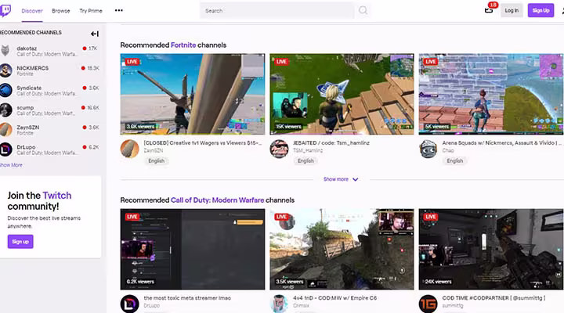Click the Twitch link in Join community heading
This screenshot has width=564, height=313.
[57, 196]
